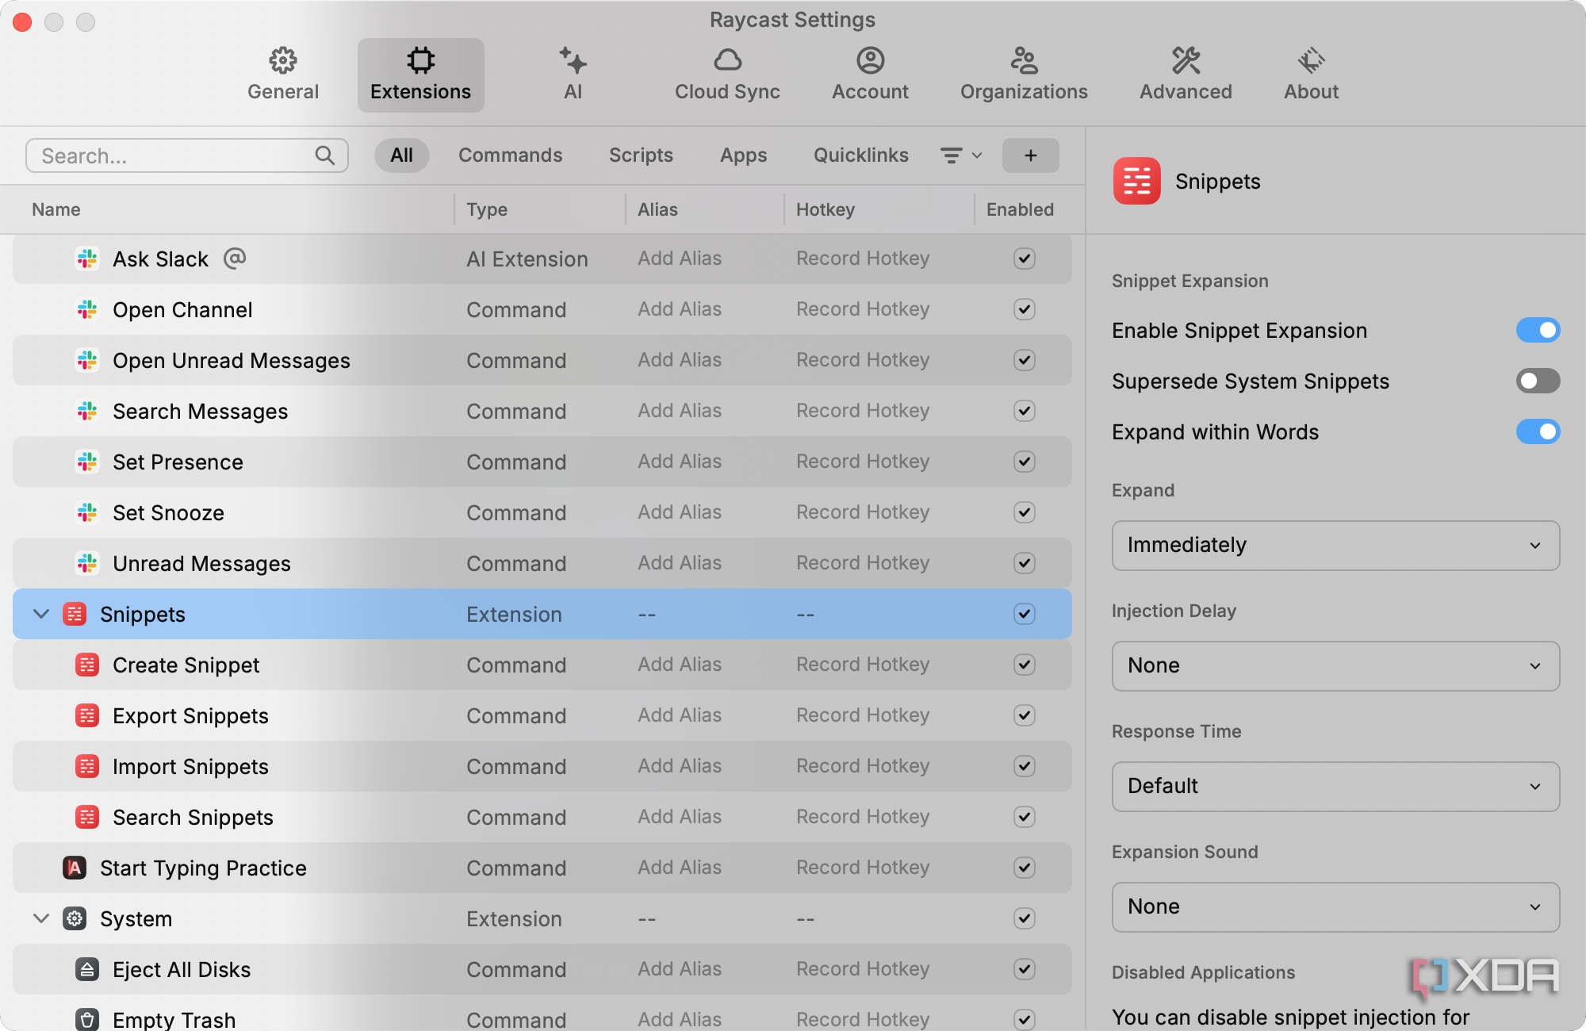The image size is (1586, 1031).
Task: Uncheck the Enabled box for Create Snippet
Action: point(1025,665)
